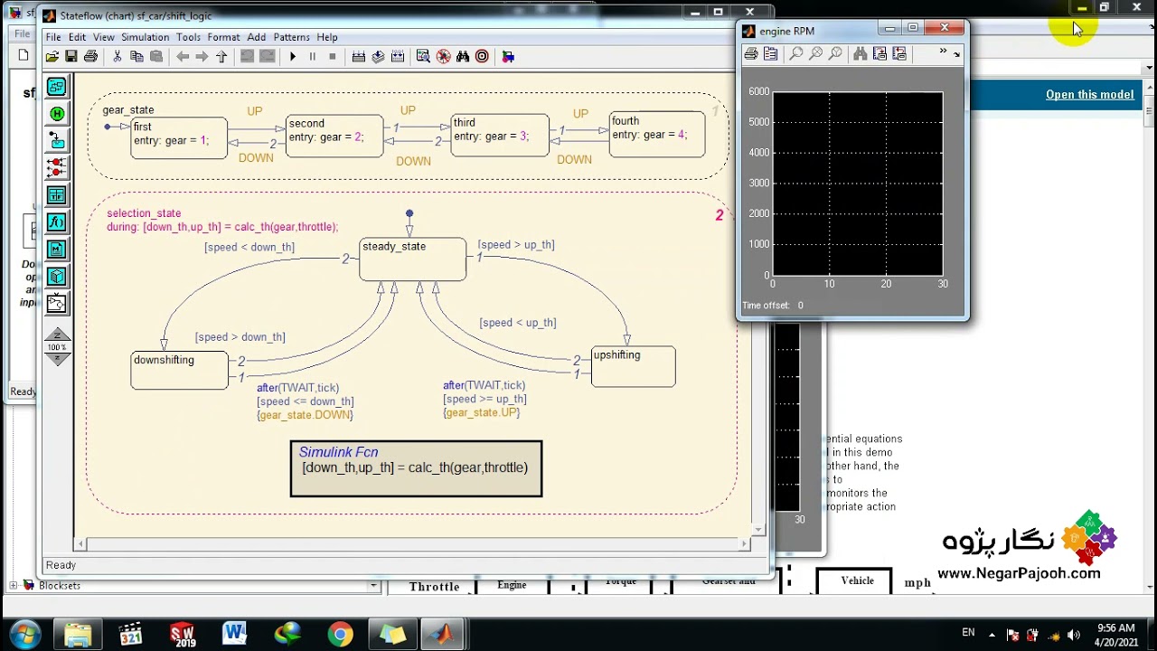The height and width of the screenshot is (651, 1157).
Task: Open the File menu in Stateflow
Action: 53,37
